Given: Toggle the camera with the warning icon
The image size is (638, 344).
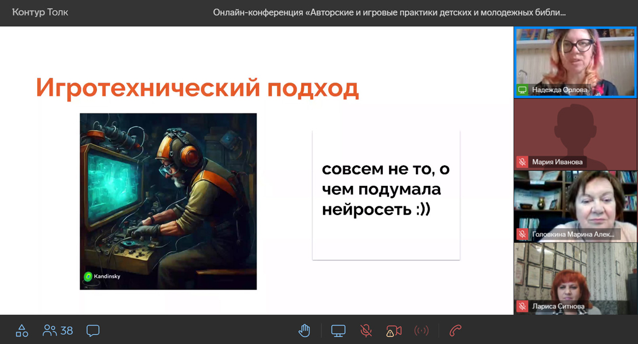Looking at the screenshot, I should pos(394,330).
